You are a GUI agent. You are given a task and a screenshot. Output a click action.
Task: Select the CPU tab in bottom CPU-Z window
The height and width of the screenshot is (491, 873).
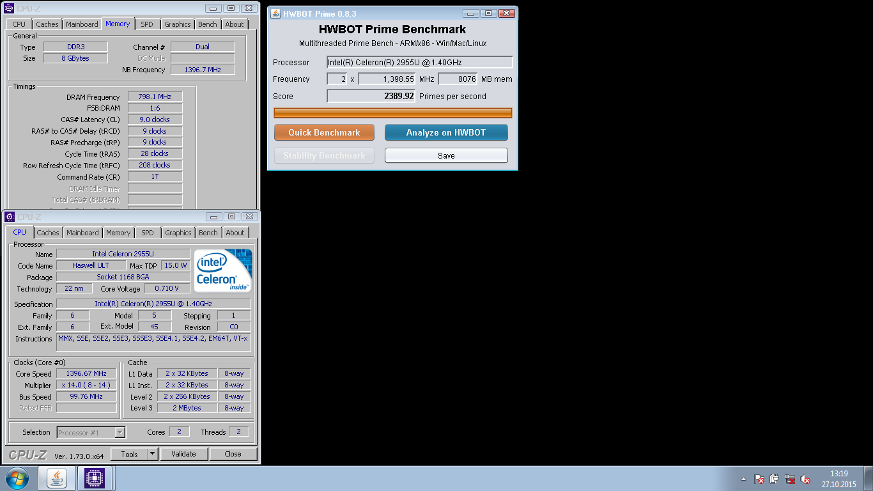[x=20, y=232]
